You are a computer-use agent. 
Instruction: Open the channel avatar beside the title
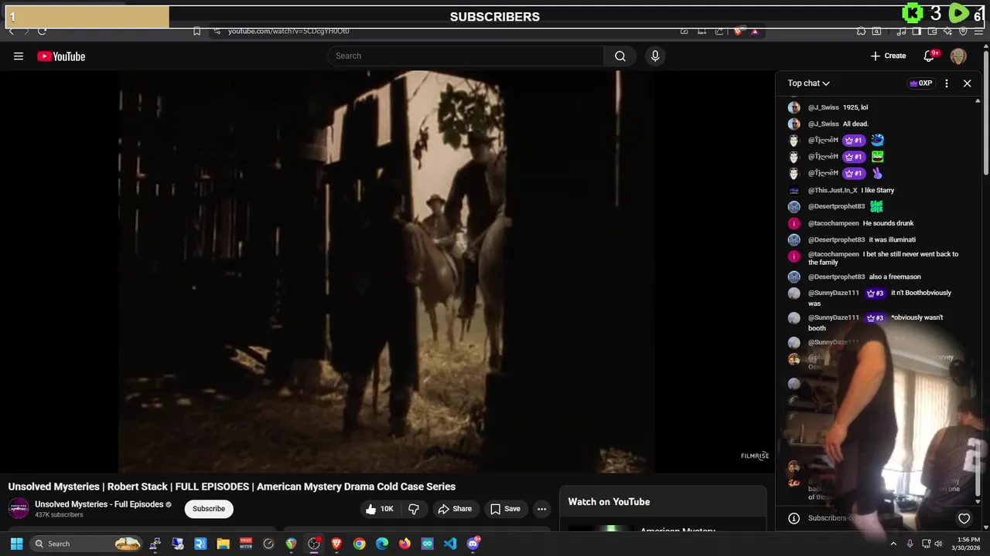click(x=19, y=508)
